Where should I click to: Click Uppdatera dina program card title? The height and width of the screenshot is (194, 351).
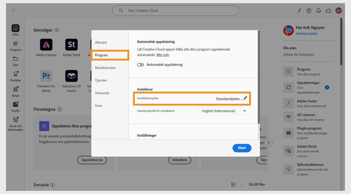[x=72, y=126]
